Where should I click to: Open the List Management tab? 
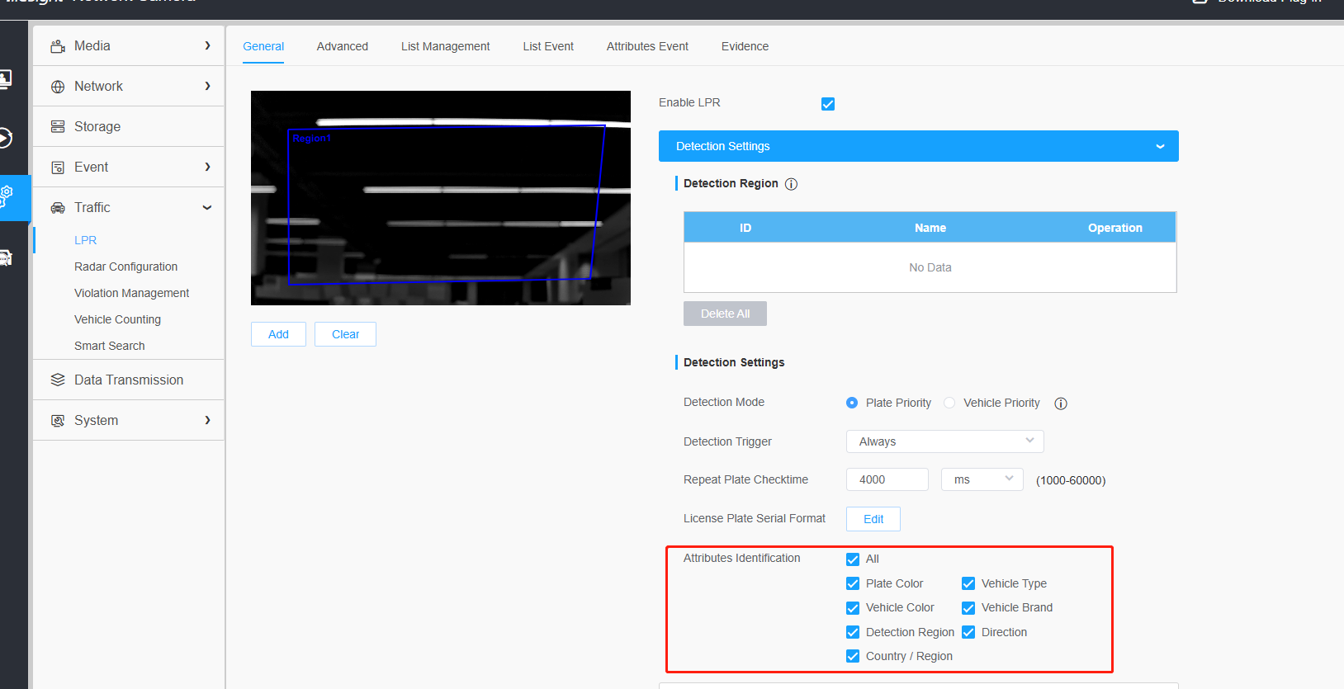click(x=446, y=46)
